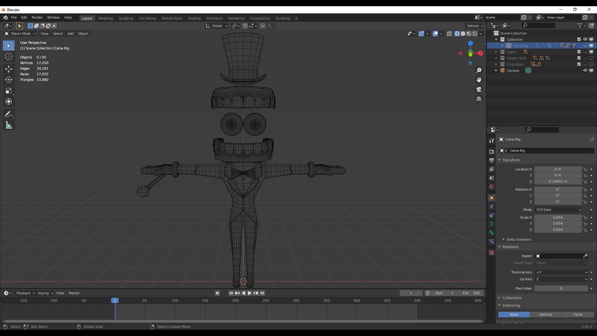Switch to material preview shading
The height and width of the screenshot is (336, 597).
click(469, 34)
